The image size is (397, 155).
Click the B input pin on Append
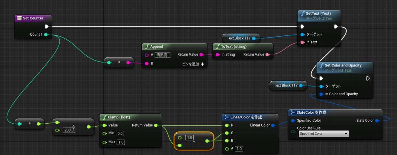point(147,63)
